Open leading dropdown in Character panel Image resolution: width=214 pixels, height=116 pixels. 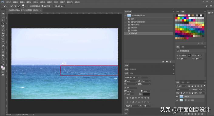click(x=150, y=81)
